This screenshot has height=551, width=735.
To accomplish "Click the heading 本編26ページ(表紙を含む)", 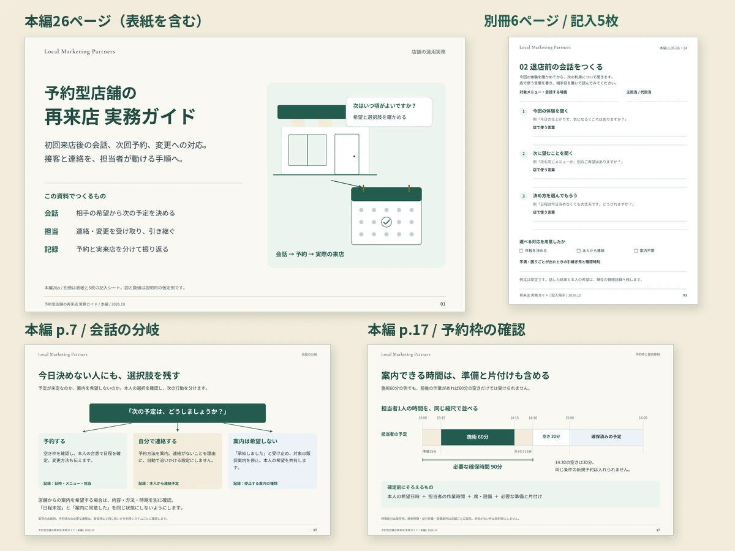I will 113,21.
